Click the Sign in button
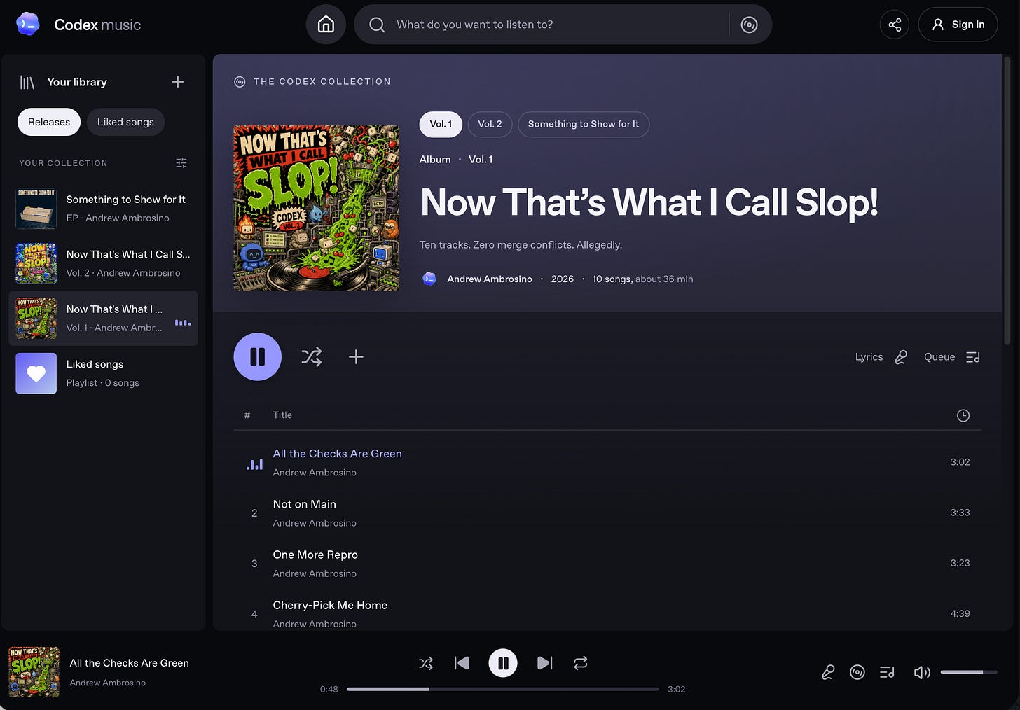The width and height of the screenshot is (1020, 710). 958,25
